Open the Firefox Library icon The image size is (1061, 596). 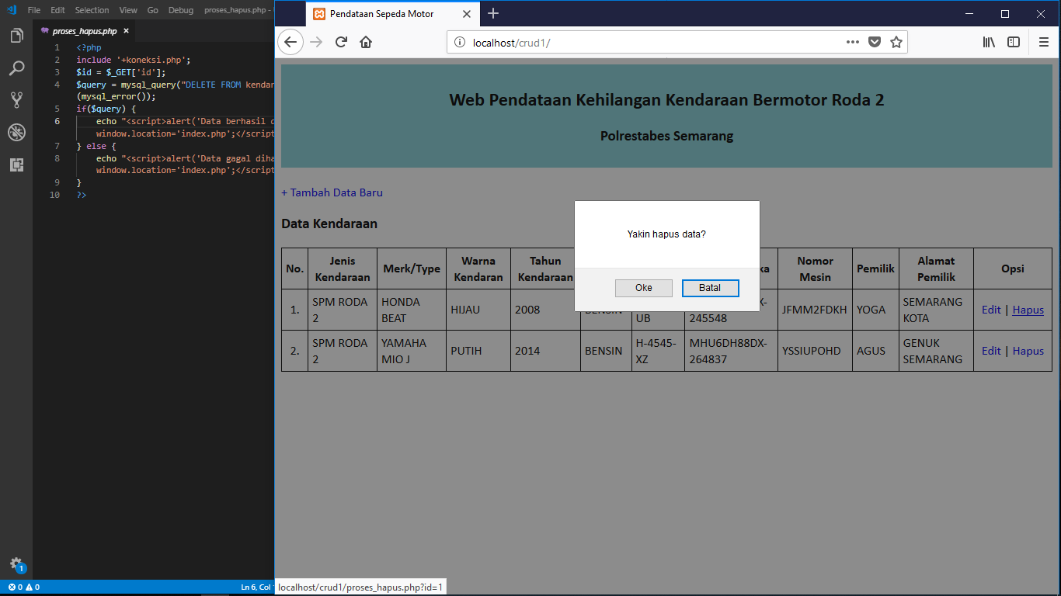pos(988,42)
